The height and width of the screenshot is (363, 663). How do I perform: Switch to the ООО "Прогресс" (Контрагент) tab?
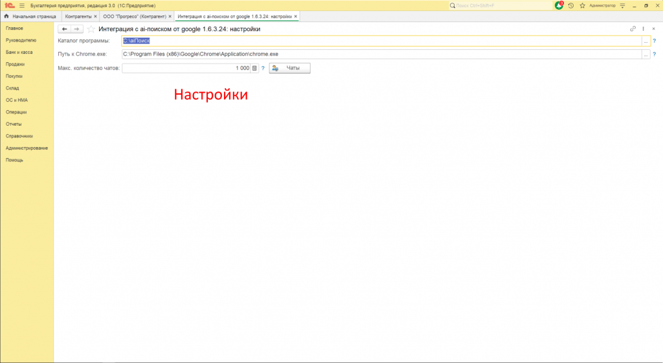click(135, 16)
